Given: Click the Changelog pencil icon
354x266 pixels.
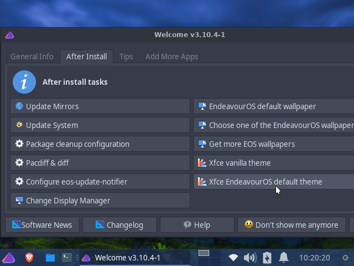Looking at the screenshot, I should (x=100, y=224).
